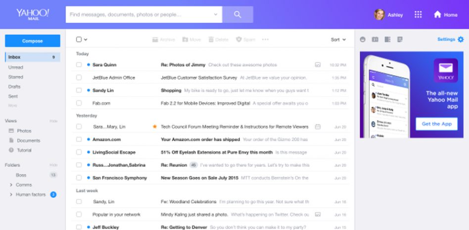The image size is (469, 230).
Task: Check the San Francisco Symphony checkbox
Action: [x=79, y=178]
